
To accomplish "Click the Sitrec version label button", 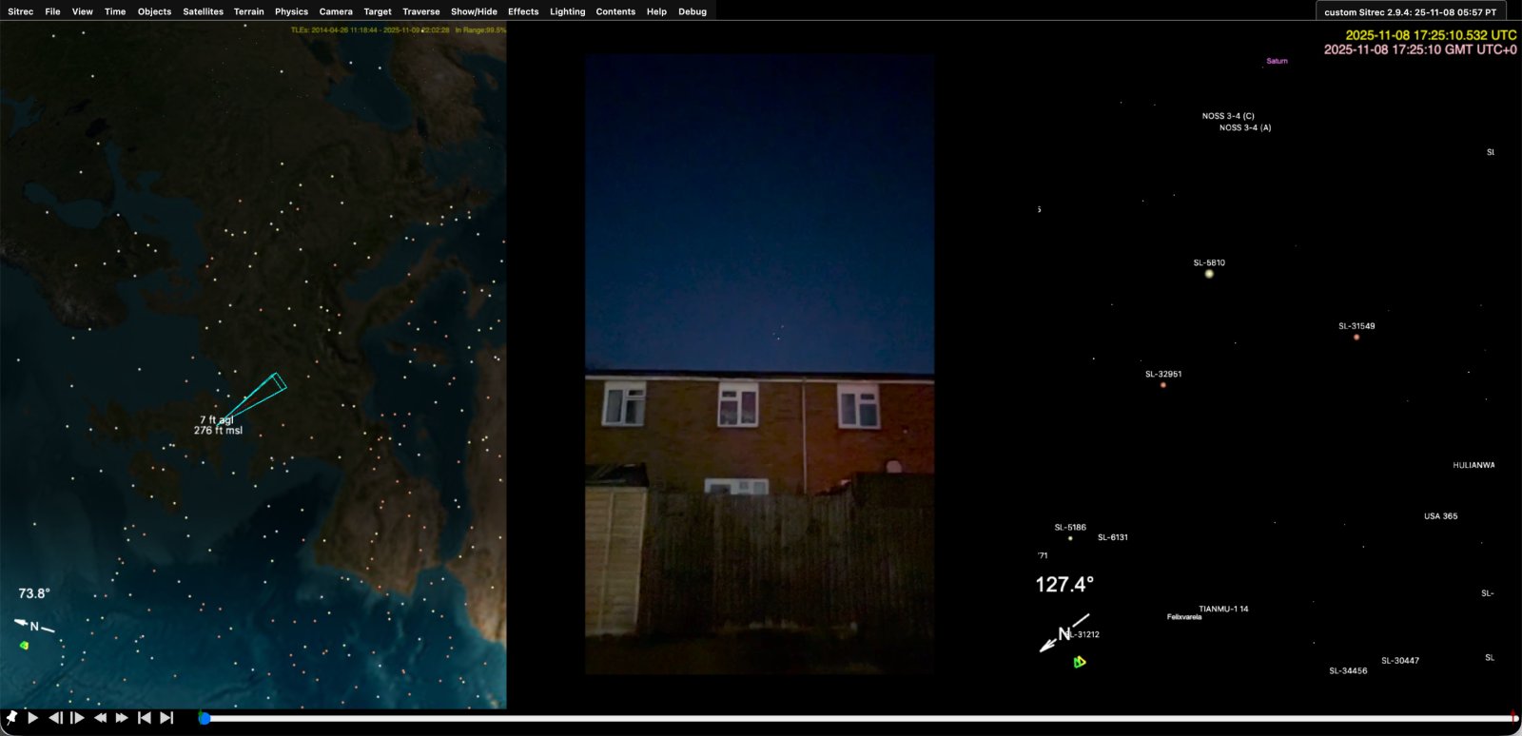I will pos(1410,12).
